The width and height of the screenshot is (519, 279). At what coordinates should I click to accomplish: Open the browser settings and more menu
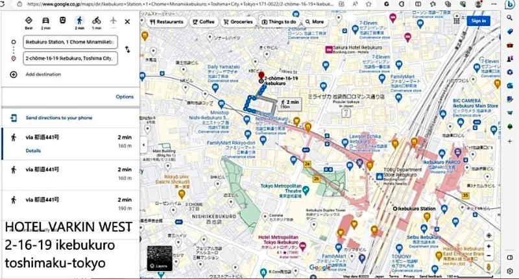494,5
